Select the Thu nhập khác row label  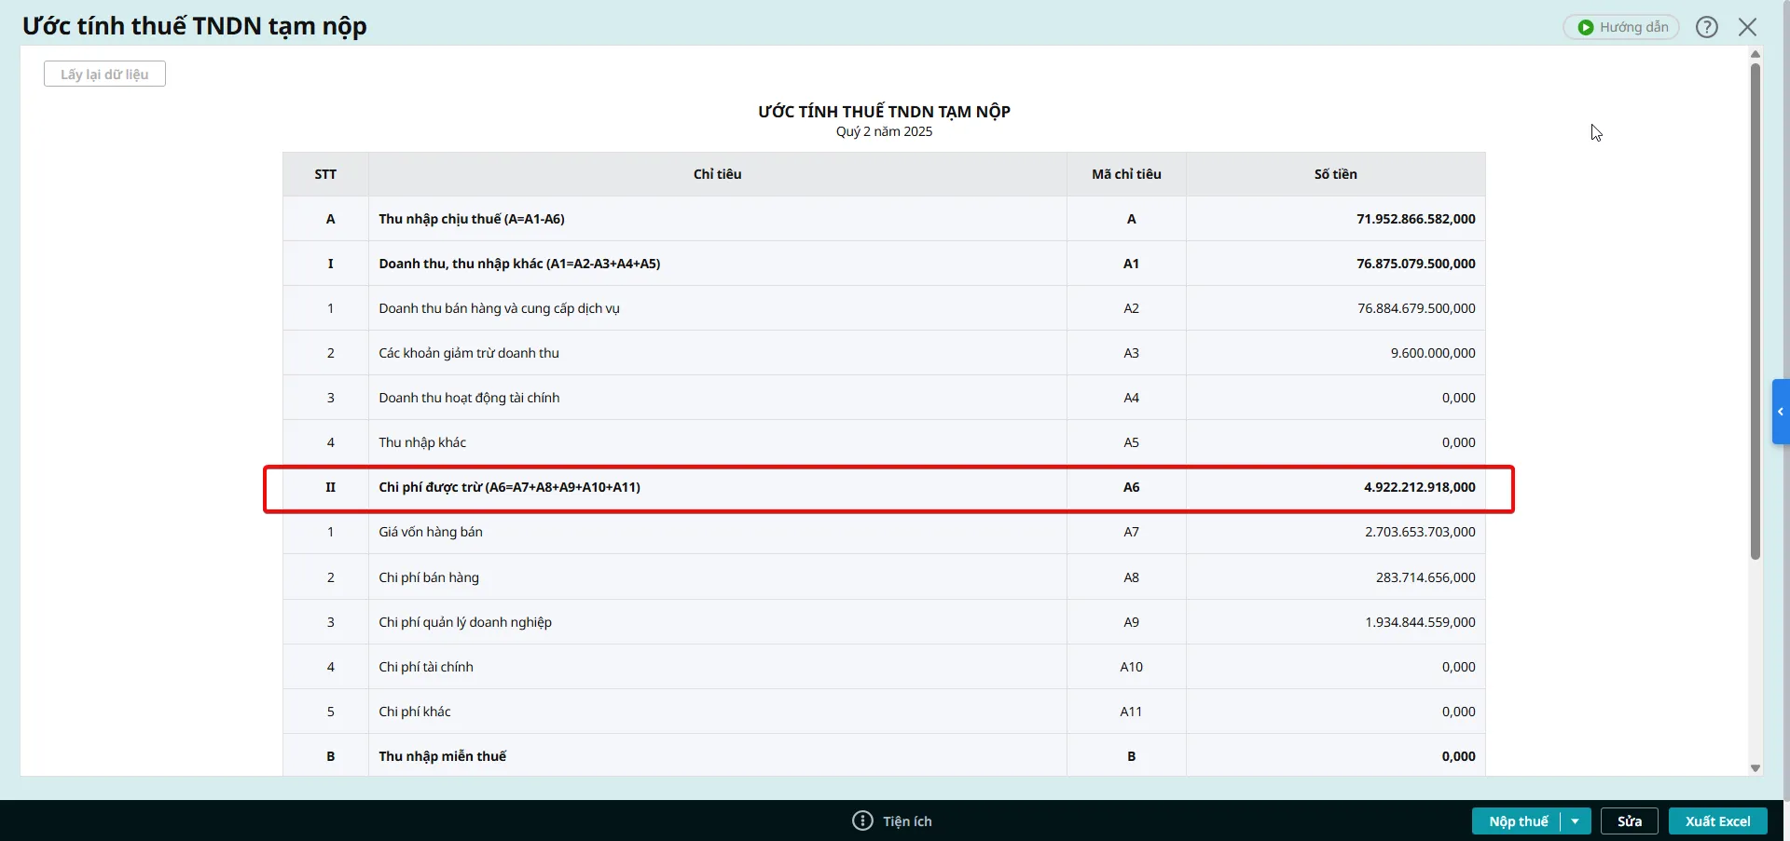[422, 442]
